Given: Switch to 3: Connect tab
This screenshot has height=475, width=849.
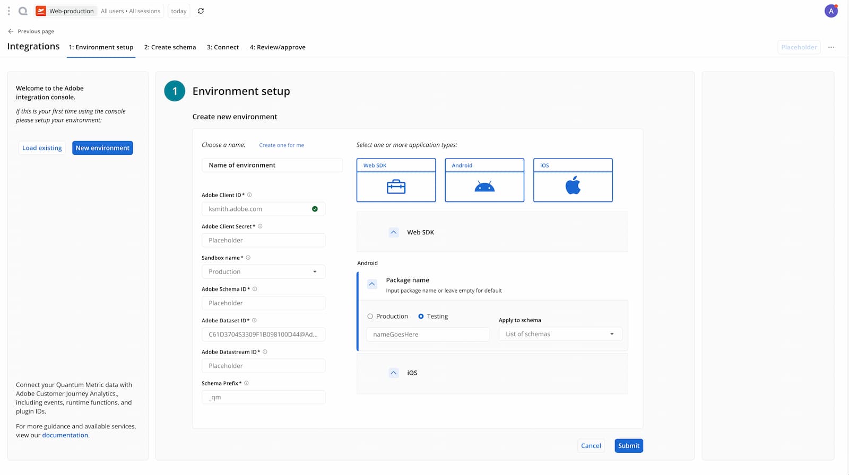Looking at the screenshot, I should (x=223, y=47).
